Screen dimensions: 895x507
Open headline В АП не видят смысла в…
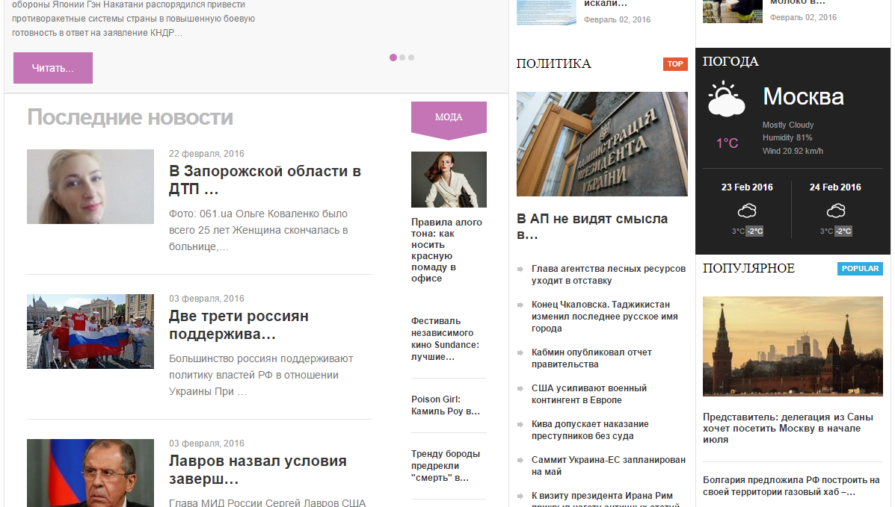pos(592,226)
